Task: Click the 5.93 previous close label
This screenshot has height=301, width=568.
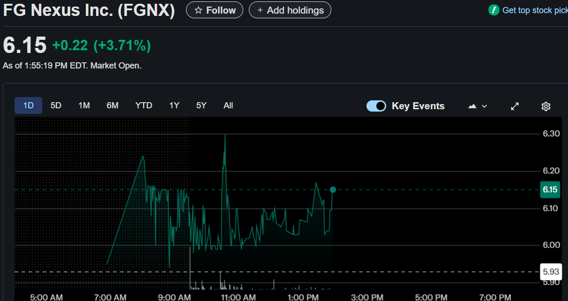Action: point(550,271)
